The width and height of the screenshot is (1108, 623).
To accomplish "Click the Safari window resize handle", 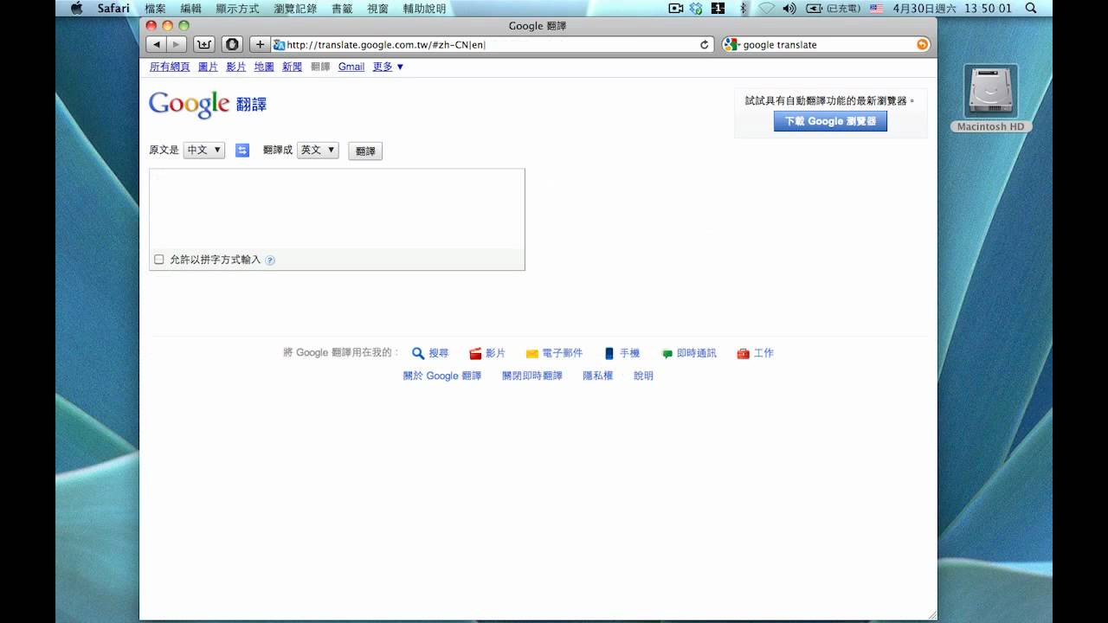I will pyautogui.click(x=931, y=615).
